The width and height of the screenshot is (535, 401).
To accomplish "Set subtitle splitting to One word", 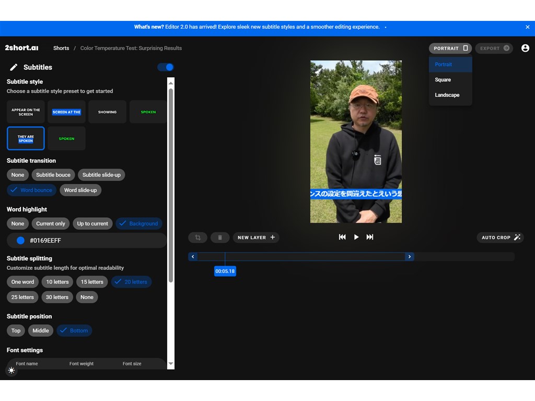I will pyautogui.click(x=22, y=282).
